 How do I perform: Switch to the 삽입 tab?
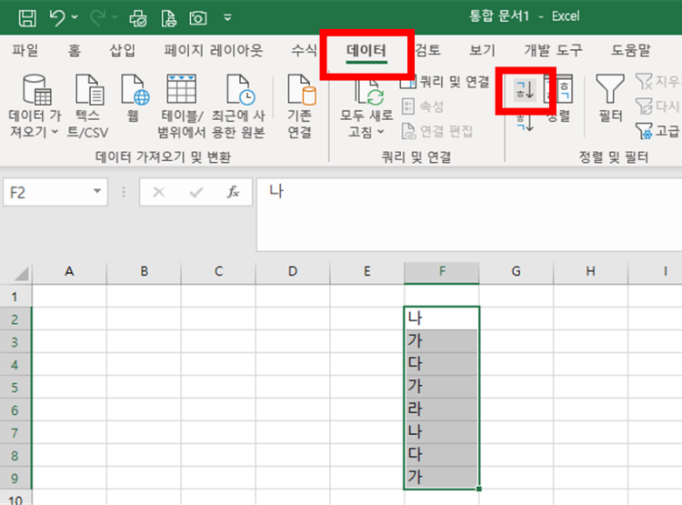pyautogui.click(x=122, y=51)
